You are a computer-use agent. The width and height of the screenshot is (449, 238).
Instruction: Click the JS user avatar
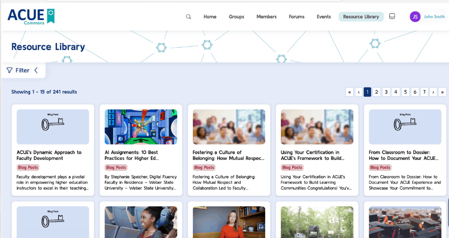click(x=415, y=17)
